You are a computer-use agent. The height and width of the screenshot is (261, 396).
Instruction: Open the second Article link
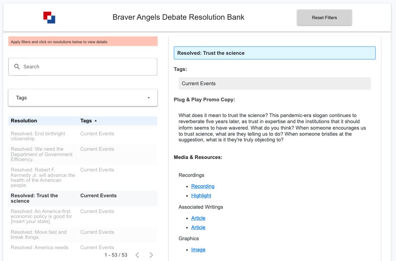tap(198, 227)
